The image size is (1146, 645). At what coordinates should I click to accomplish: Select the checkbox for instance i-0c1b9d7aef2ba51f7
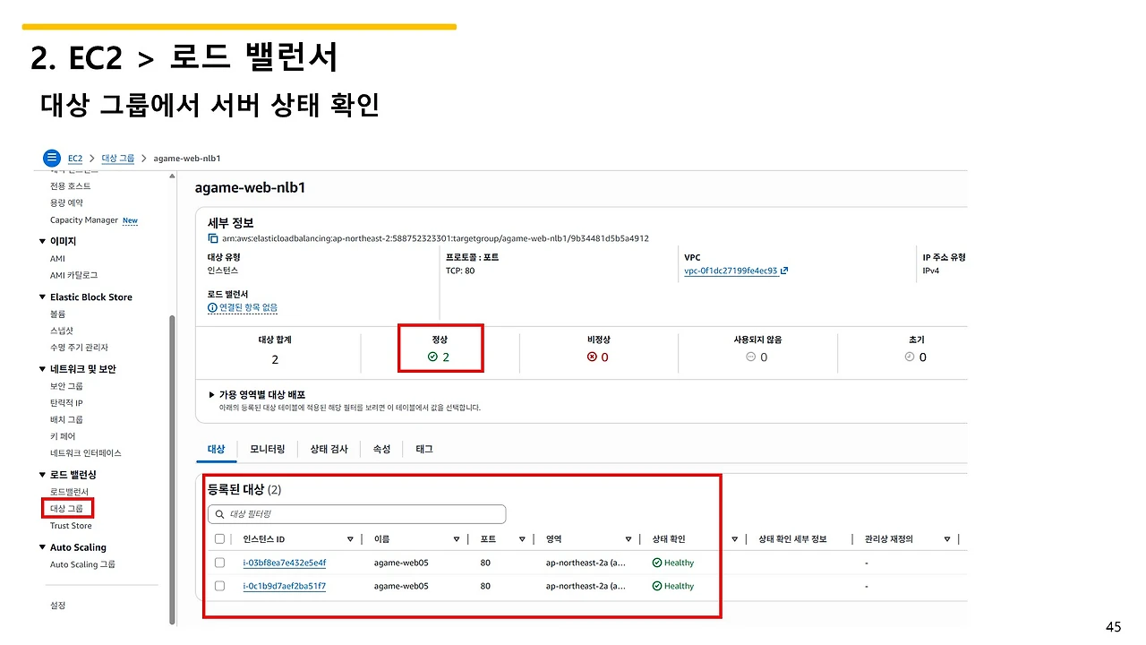(219, 586)
